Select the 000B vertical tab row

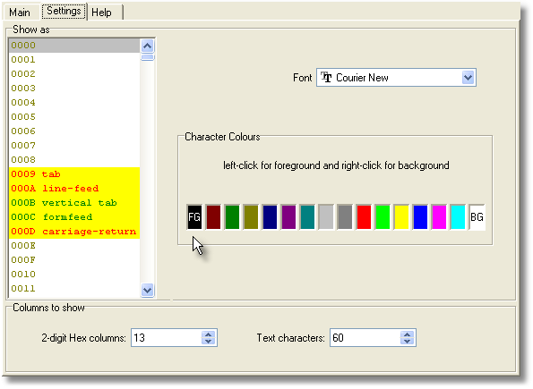(74, 203)
